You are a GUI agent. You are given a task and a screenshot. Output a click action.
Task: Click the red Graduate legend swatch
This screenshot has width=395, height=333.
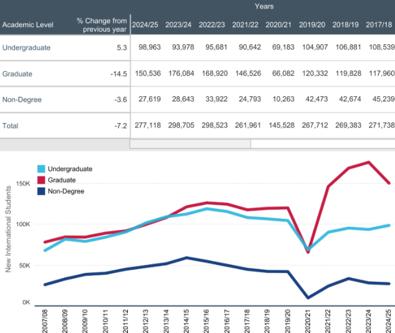[41, 180]
